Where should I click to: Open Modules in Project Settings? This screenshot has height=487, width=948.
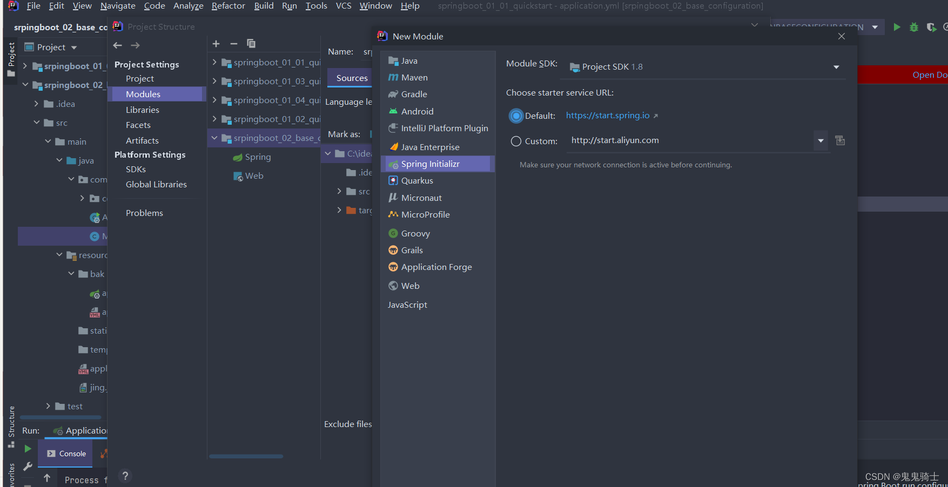[x=157, y=94]
